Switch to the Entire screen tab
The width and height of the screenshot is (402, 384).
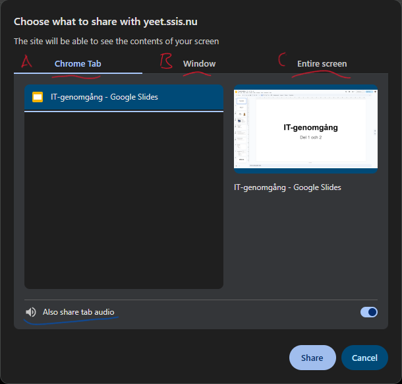click(x=322, y=63)
